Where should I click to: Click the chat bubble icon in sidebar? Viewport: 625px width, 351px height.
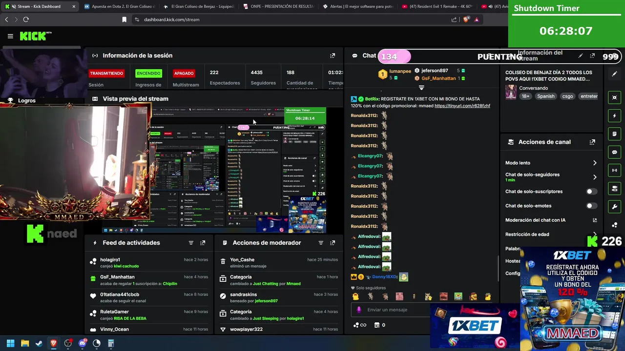[615, 152]
